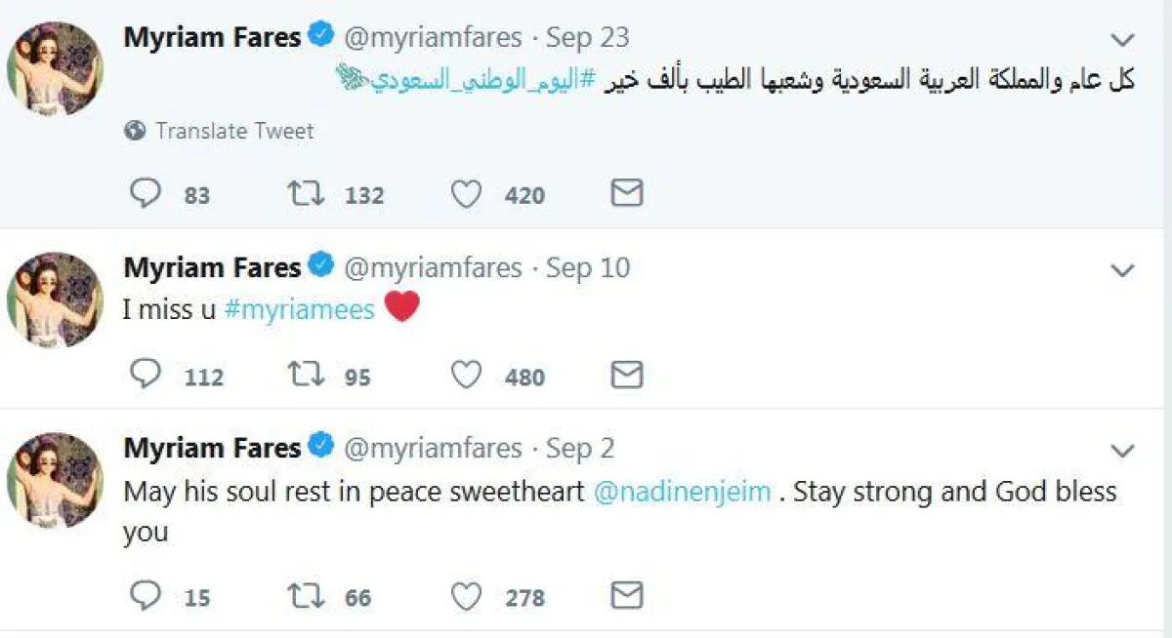Screen dimensions: 1172x638
Task: Share "I miss u" tweet by message envelope
Action: coord(627,375)
